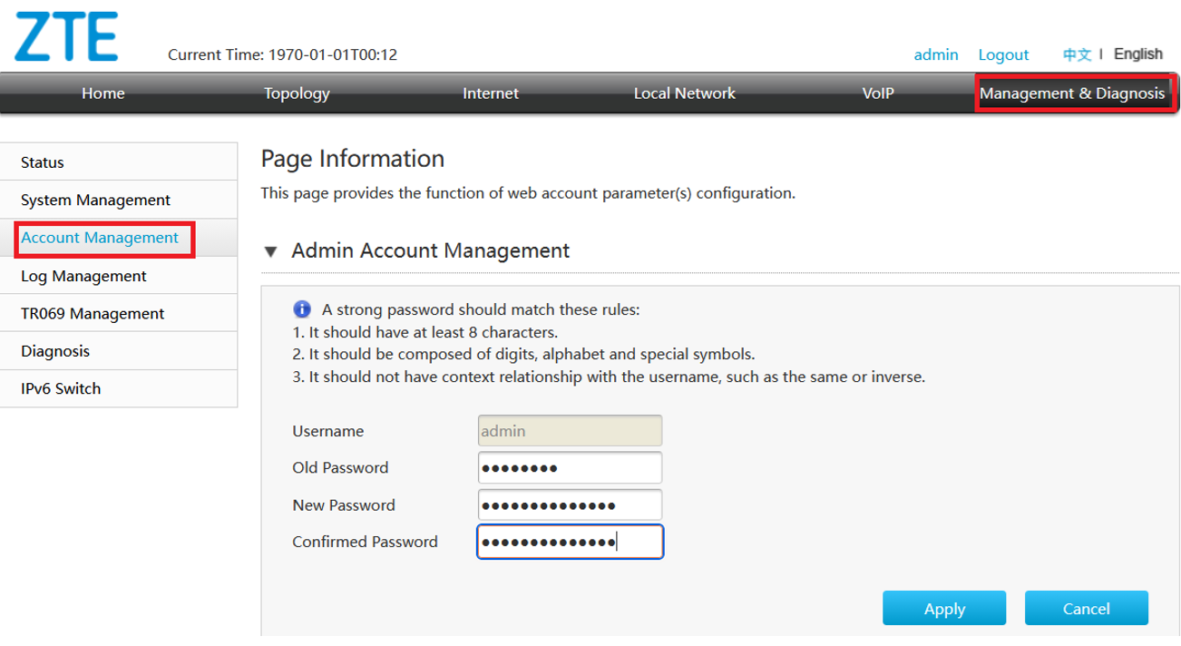Go to the Internet tab
The image size is (1181, 646).
click(490, 93)
